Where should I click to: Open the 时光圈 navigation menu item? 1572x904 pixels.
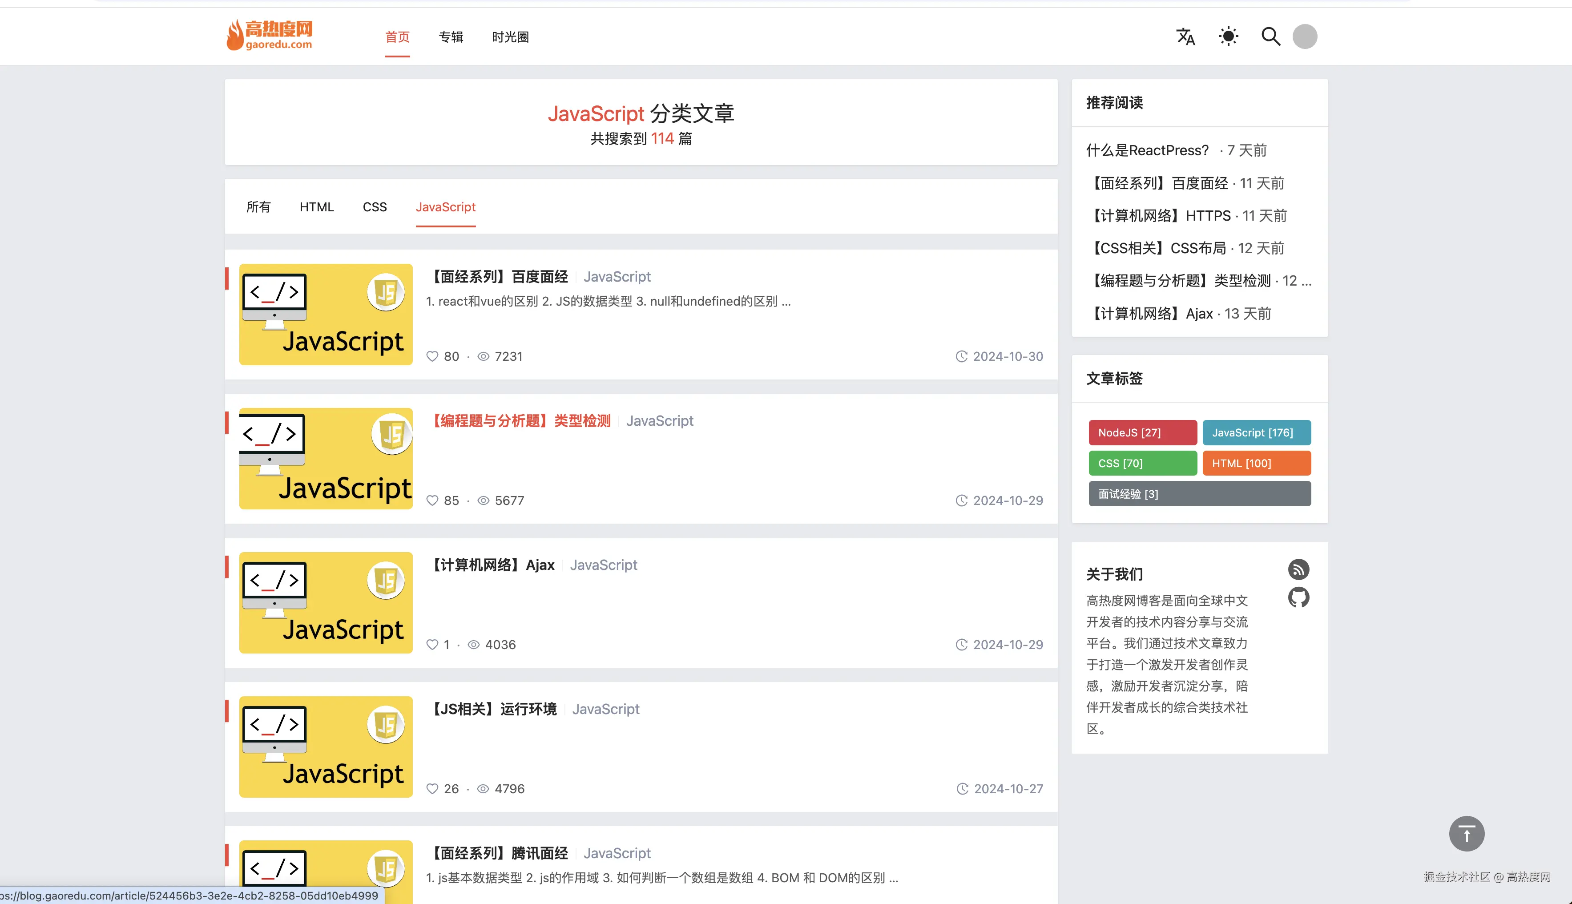tap(510, 37)
